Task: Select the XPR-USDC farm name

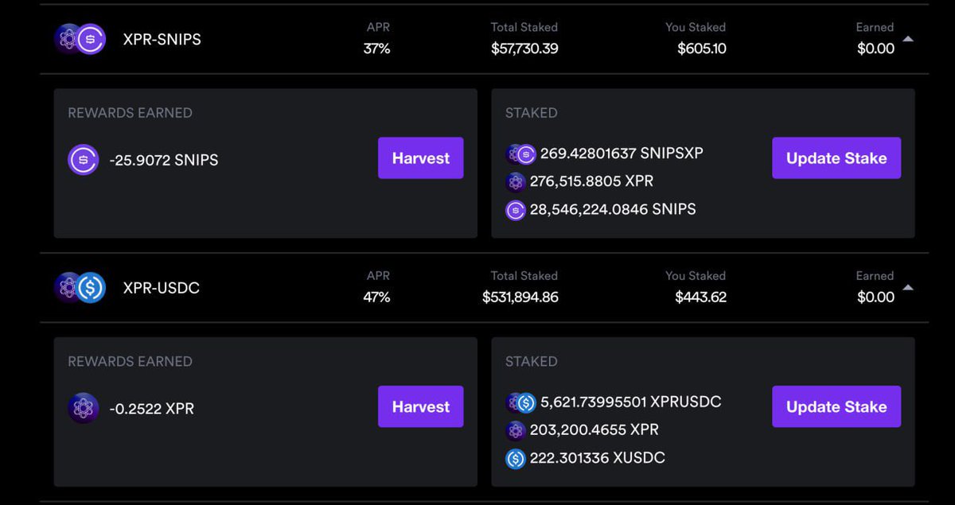Action: (162, 288)
